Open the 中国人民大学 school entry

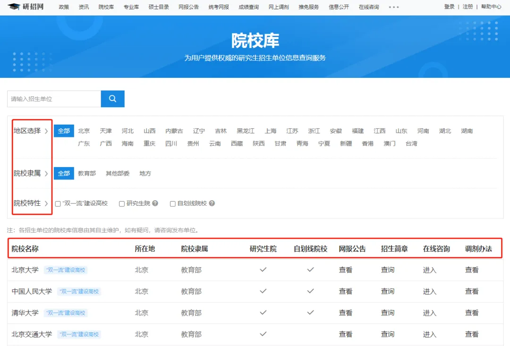(x=32, y=291)
